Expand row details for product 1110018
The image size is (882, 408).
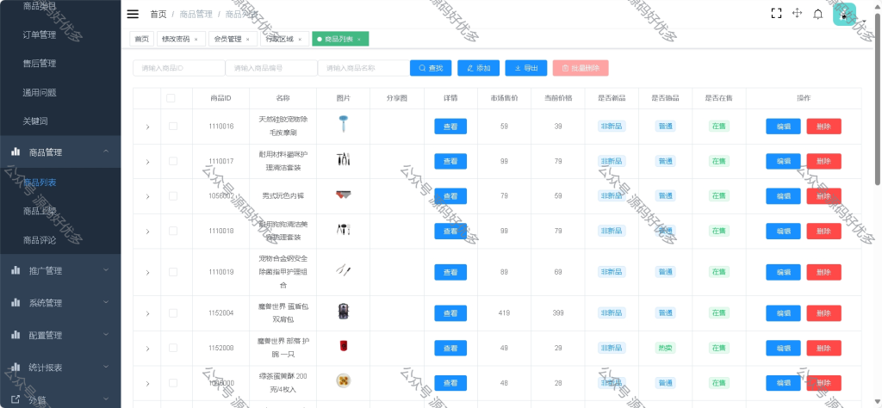(147, 232)
